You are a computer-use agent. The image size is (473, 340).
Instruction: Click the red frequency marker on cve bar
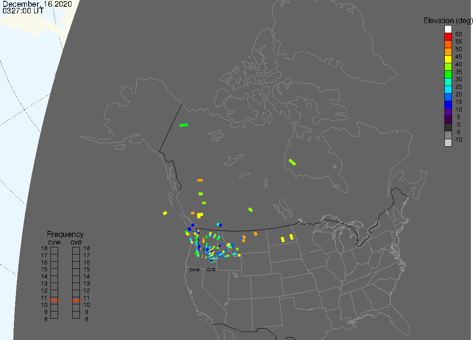coord(77,300)
